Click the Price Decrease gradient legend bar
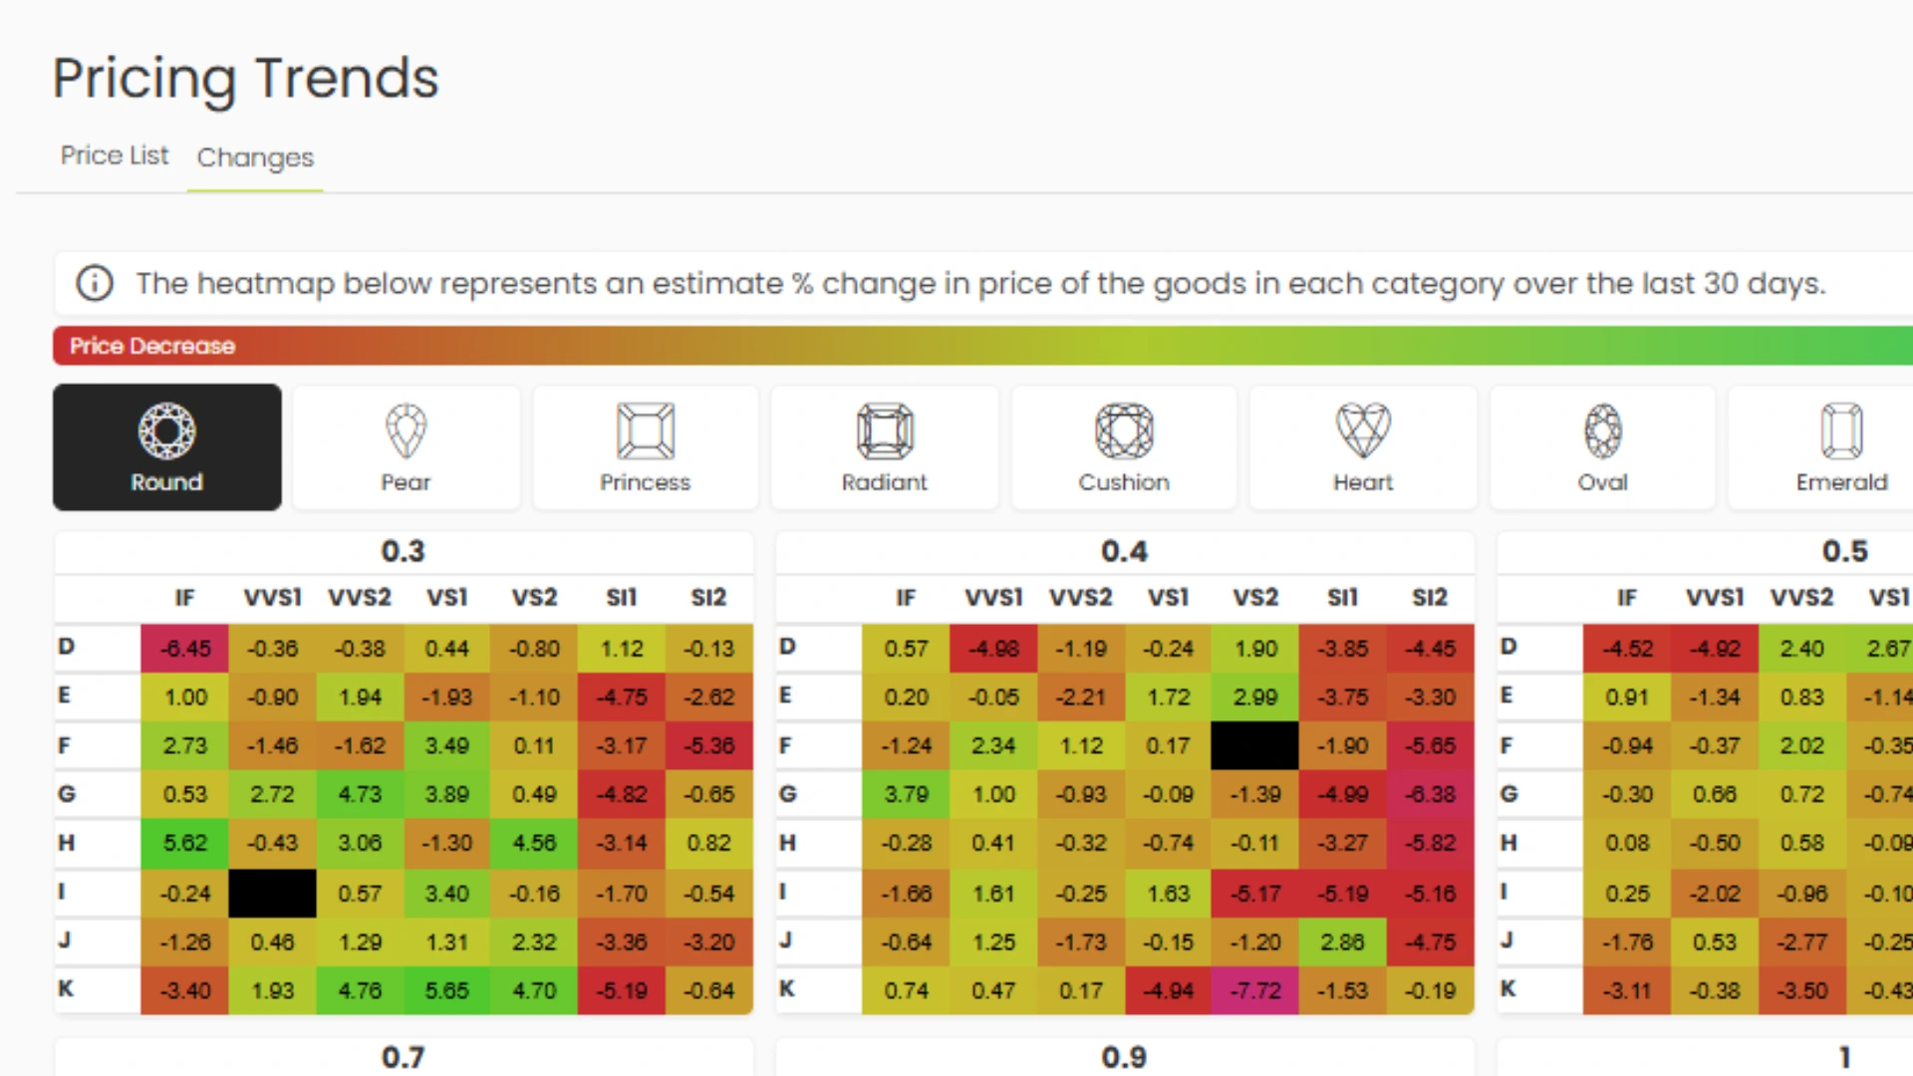Screen dimensions: 1913x1076 click(x=981, y=346)
